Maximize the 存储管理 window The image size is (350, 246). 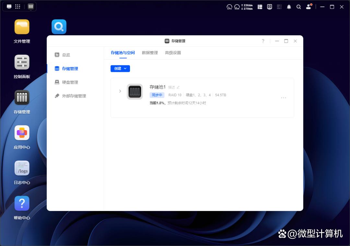click(x=286, y=41)
